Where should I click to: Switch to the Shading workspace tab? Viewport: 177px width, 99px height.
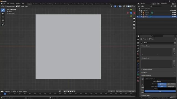(x=66, y=4)
